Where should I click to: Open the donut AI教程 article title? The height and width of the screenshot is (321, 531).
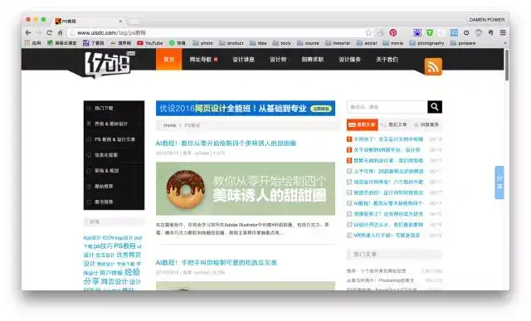click(x=226, y=143)
